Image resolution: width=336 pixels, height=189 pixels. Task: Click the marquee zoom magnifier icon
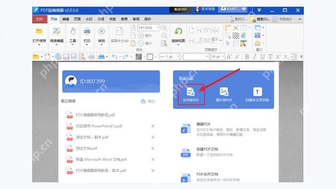[164, 35]
